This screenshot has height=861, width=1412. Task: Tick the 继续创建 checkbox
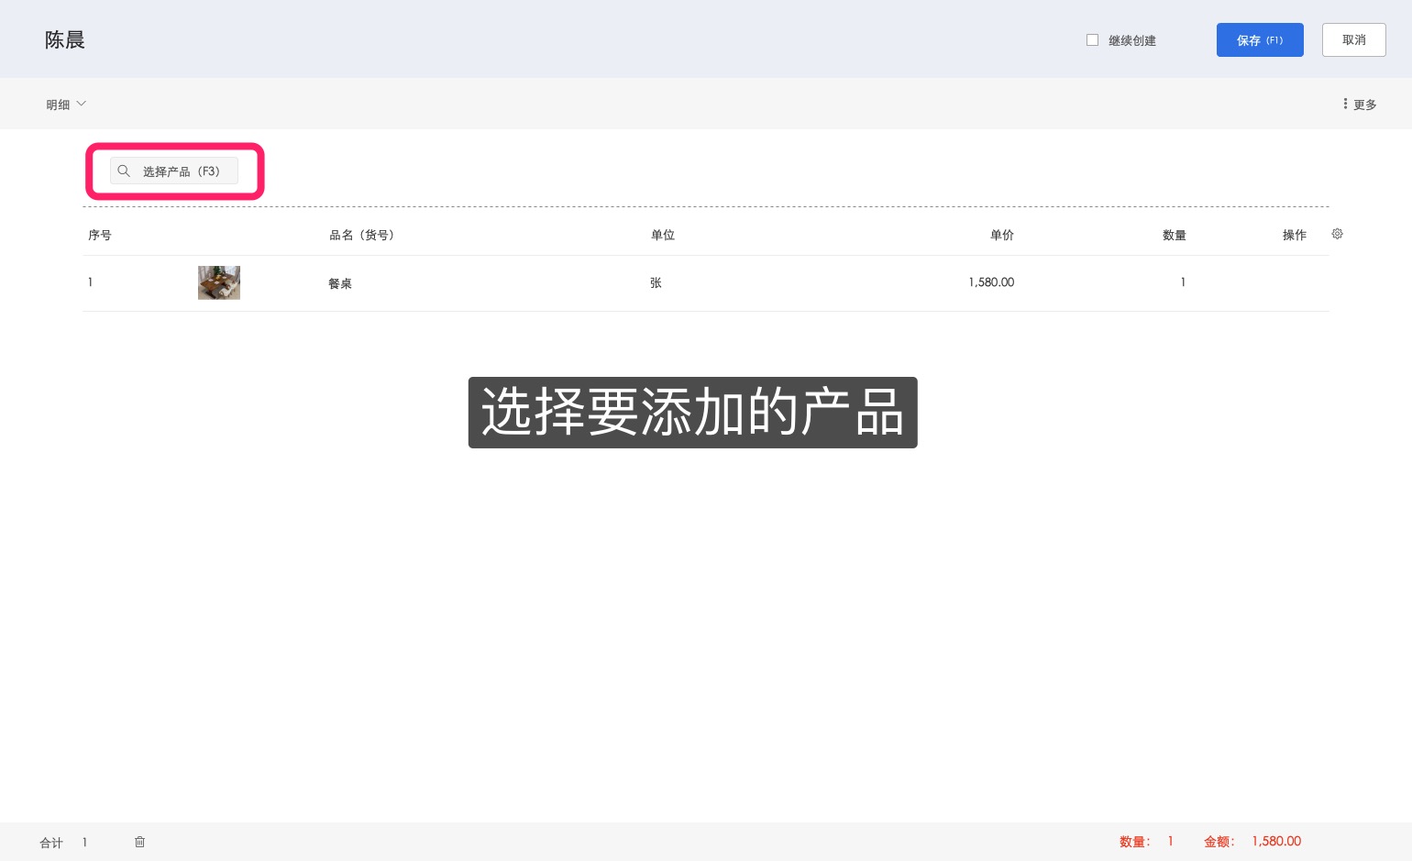(x=1092, y=40)
